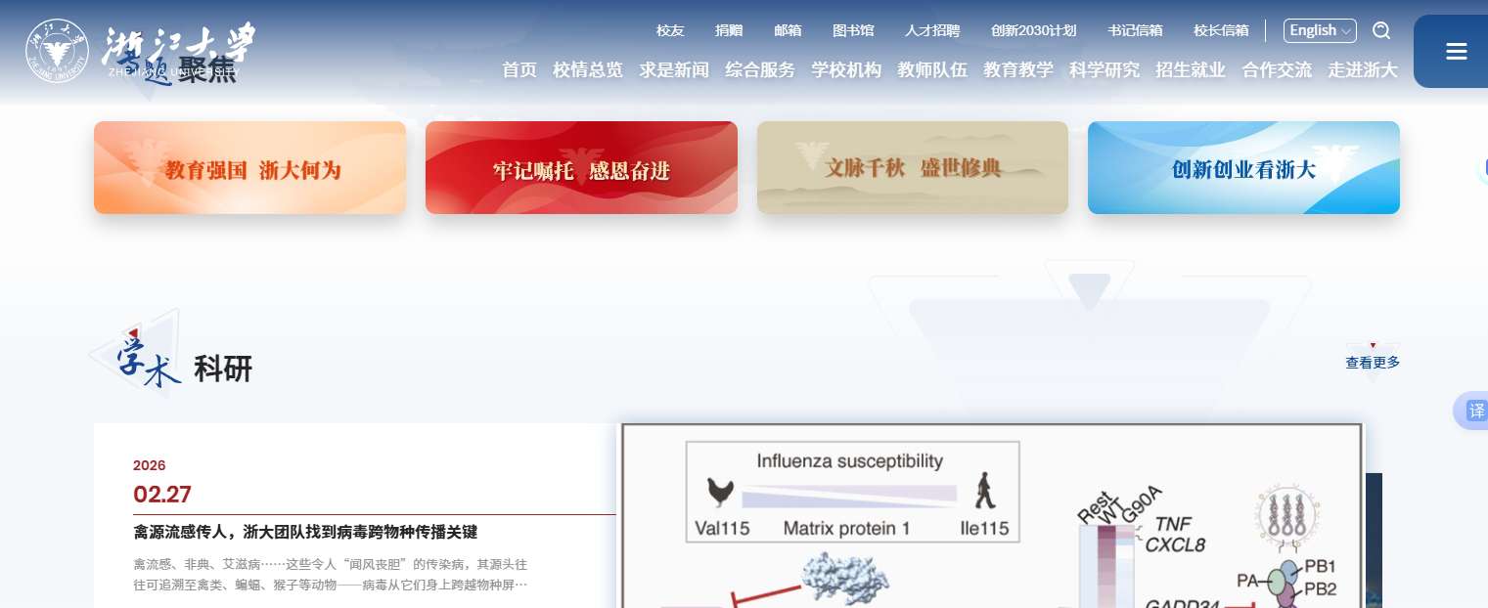Open the 禽源流感传人 news headline
1488x608 pixels.
305,533
